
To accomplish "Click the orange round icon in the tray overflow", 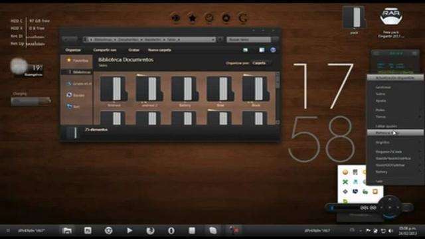I will coord(345,172).
